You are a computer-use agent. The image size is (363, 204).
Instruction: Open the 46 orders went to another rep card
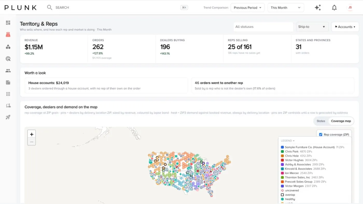(x=273, y=86)
